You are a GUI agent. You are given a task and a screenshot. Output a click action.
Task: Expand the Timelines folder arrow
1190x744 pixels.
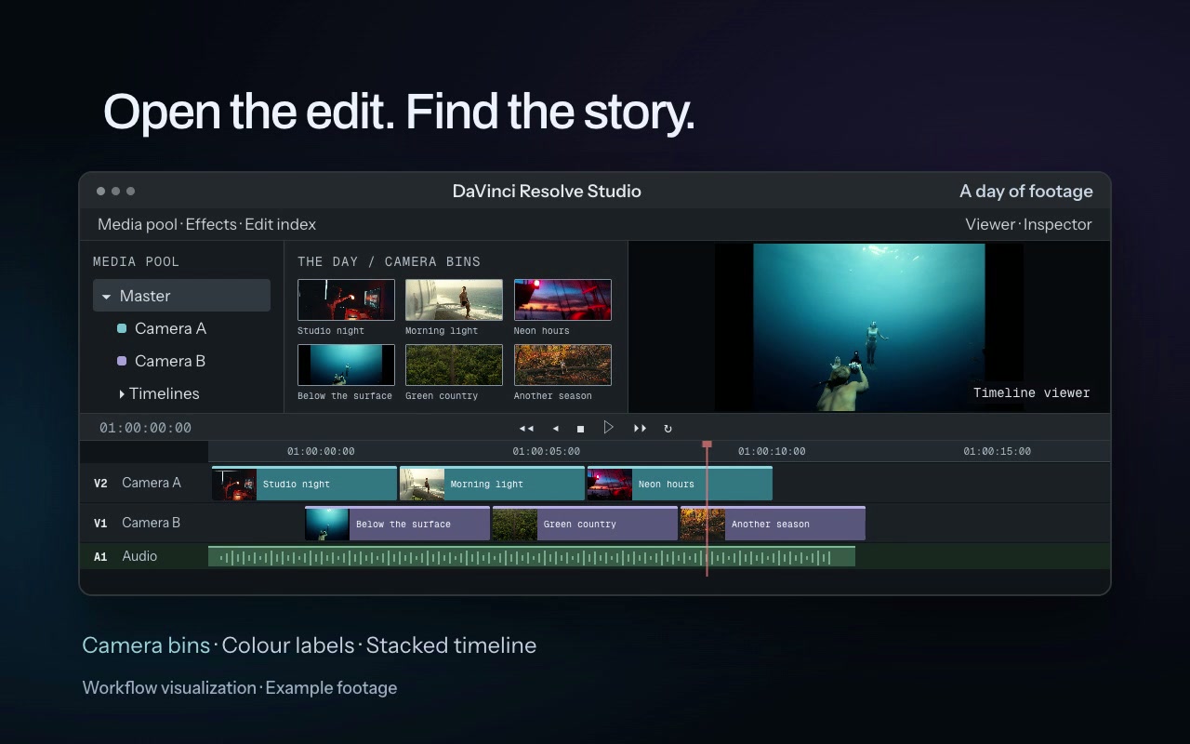pyautogui.click(x=122, y=394)
